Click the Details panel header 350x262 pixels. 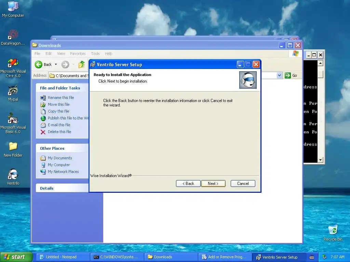pyautogui.click(x=62, y=188)
